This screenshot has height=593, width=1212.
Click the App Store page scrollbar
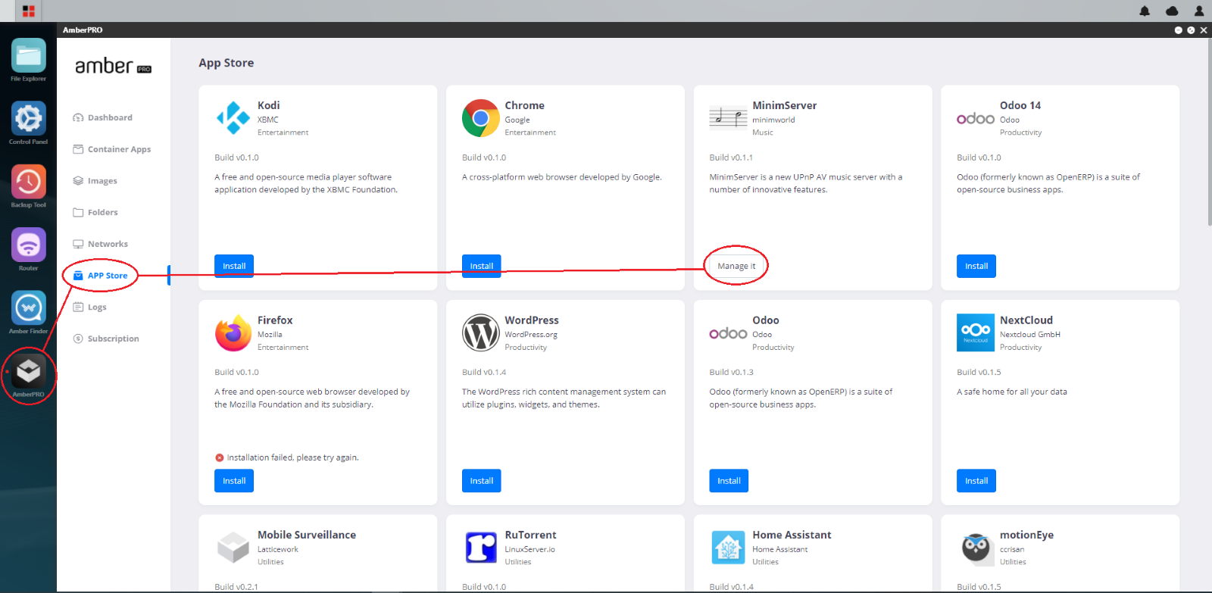pos(1209,133)
